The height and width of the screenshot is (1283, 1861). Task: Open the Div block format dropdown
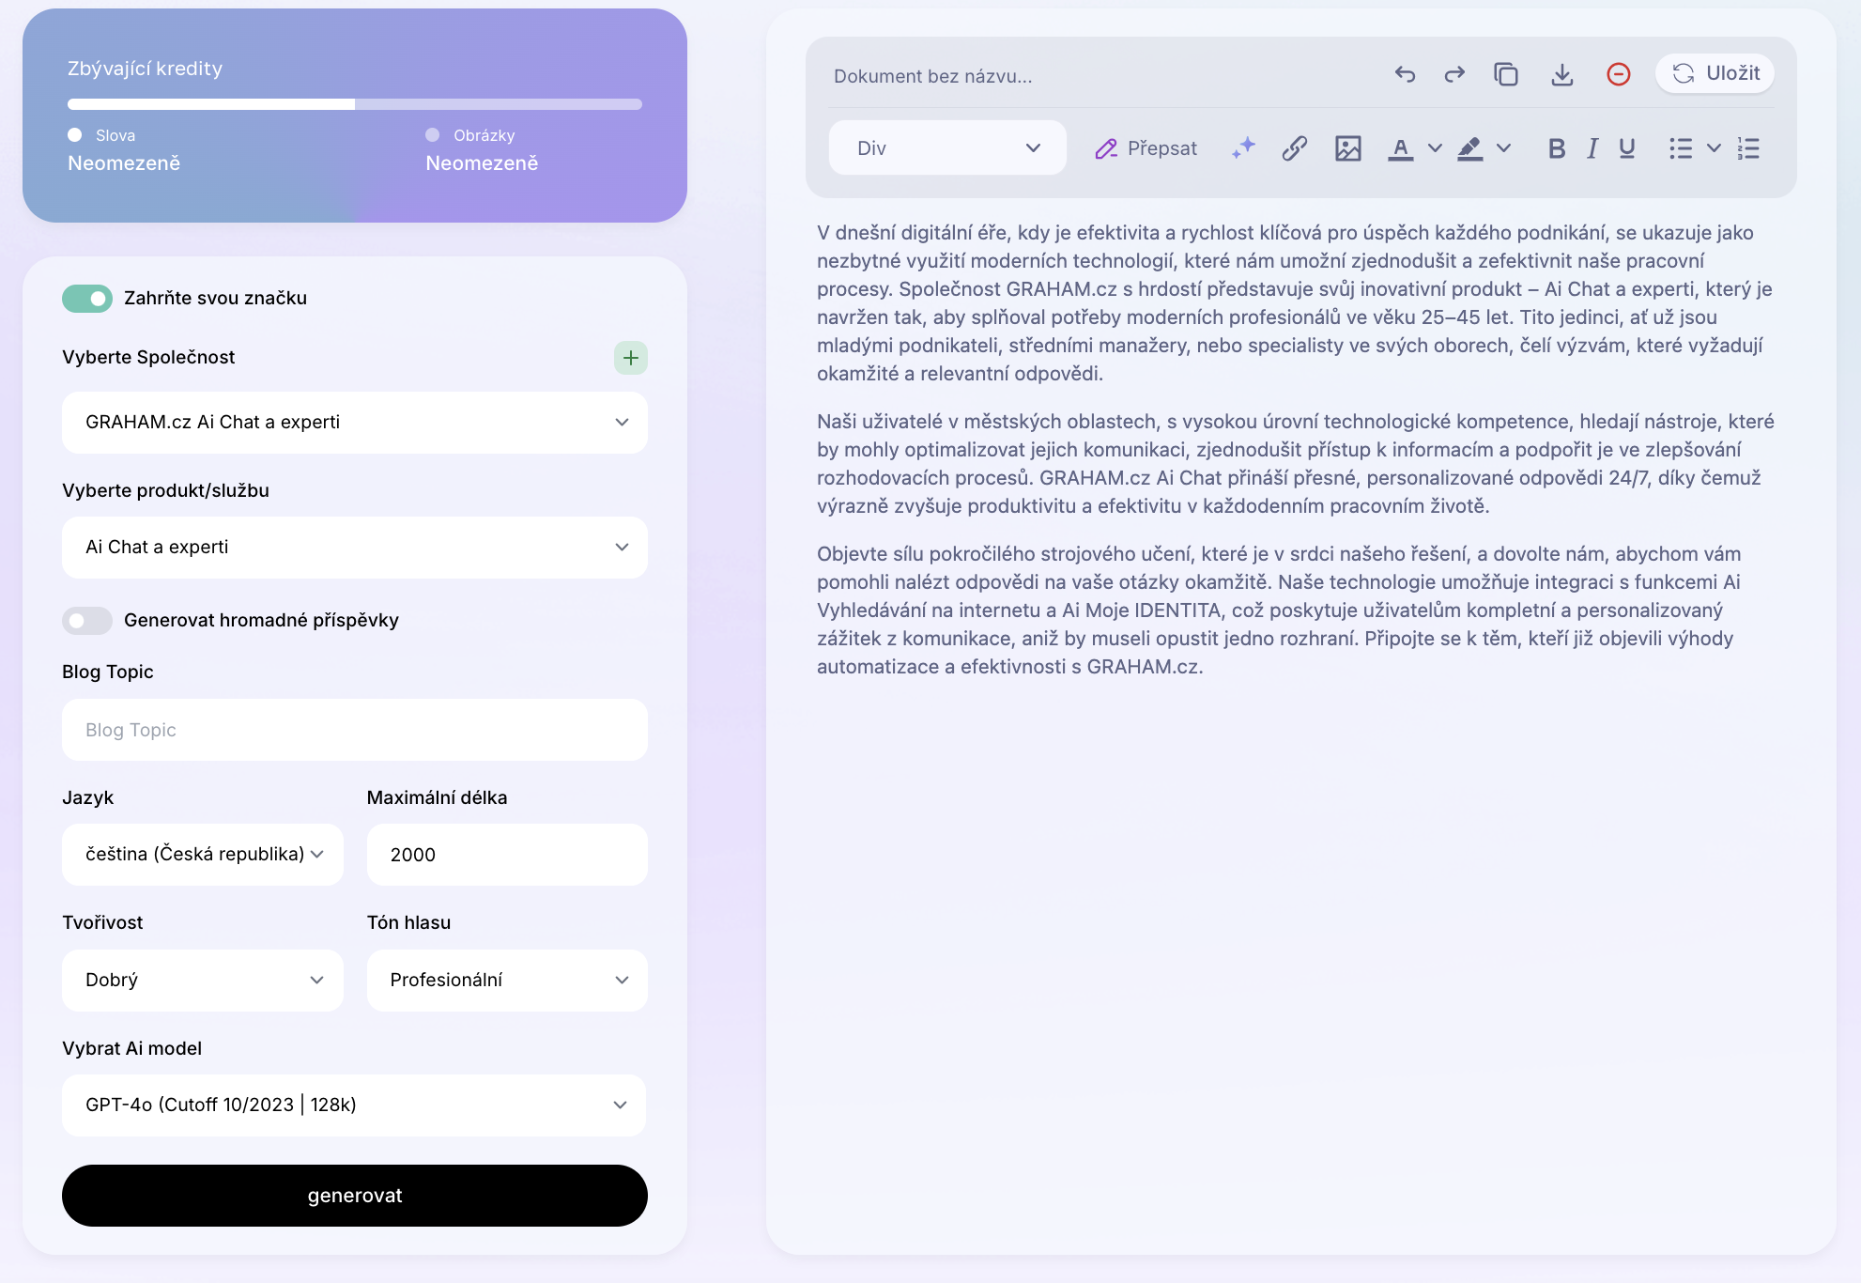point(947,148)
